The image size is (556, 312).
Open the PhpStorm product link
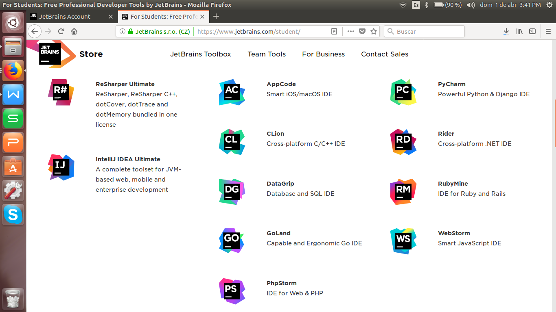(282, 283)
